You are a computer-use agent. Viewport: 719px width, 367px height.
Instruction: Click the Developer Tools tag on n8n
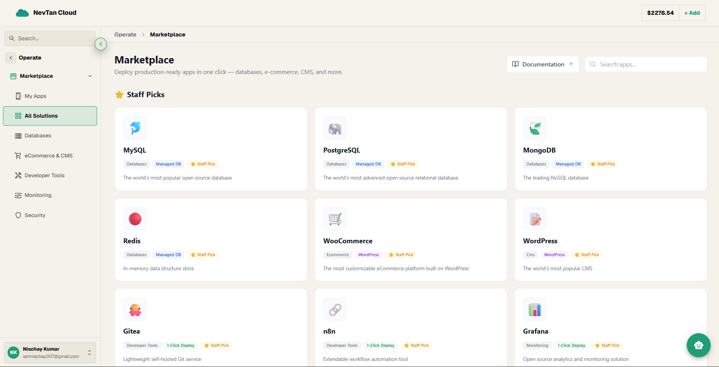coord(342,345)
